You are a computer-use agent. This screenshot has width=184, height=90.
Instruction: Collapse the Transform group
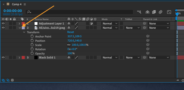tap(24, 32)
